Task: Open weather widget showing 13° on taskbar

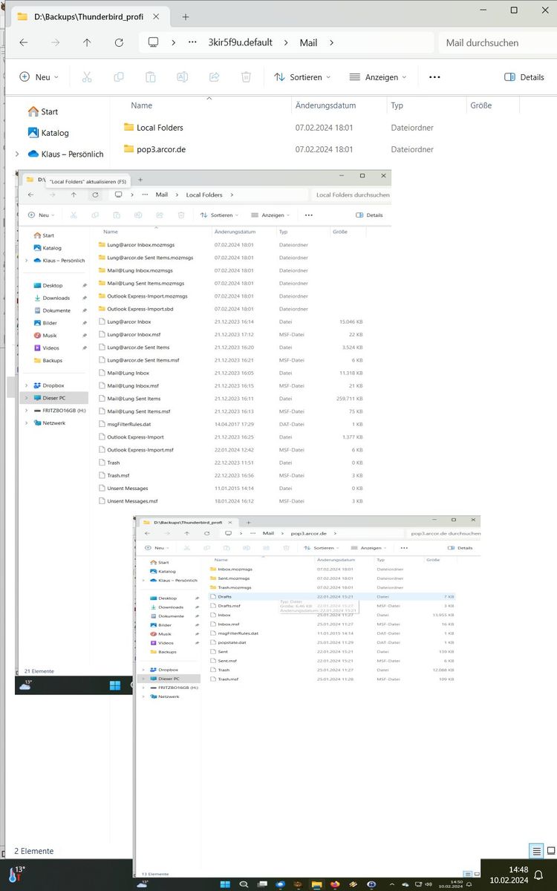Action: (x=16, y=874)
